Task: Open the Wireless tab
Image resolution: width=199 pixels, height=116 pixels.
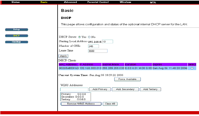Action: (x=125, y=2)
